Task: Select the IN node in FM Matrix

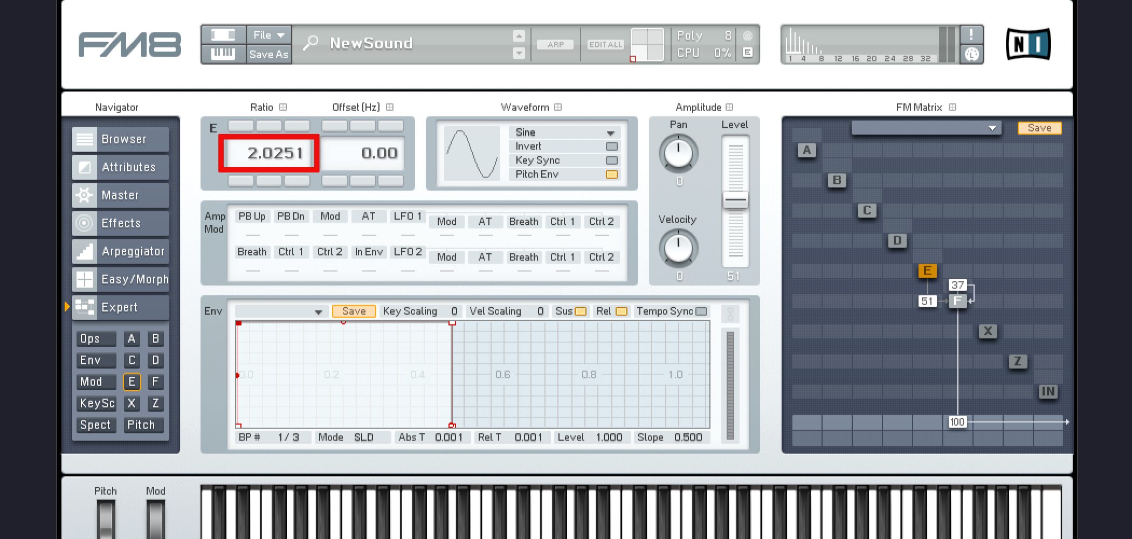Action: click(1048, 391)
